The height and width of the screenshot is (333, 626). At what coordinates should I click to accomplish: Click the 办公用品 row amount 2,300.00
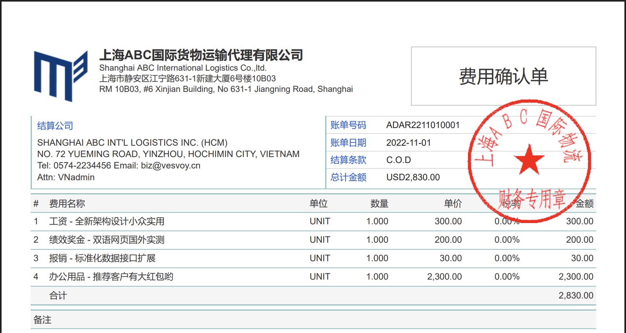576,277
